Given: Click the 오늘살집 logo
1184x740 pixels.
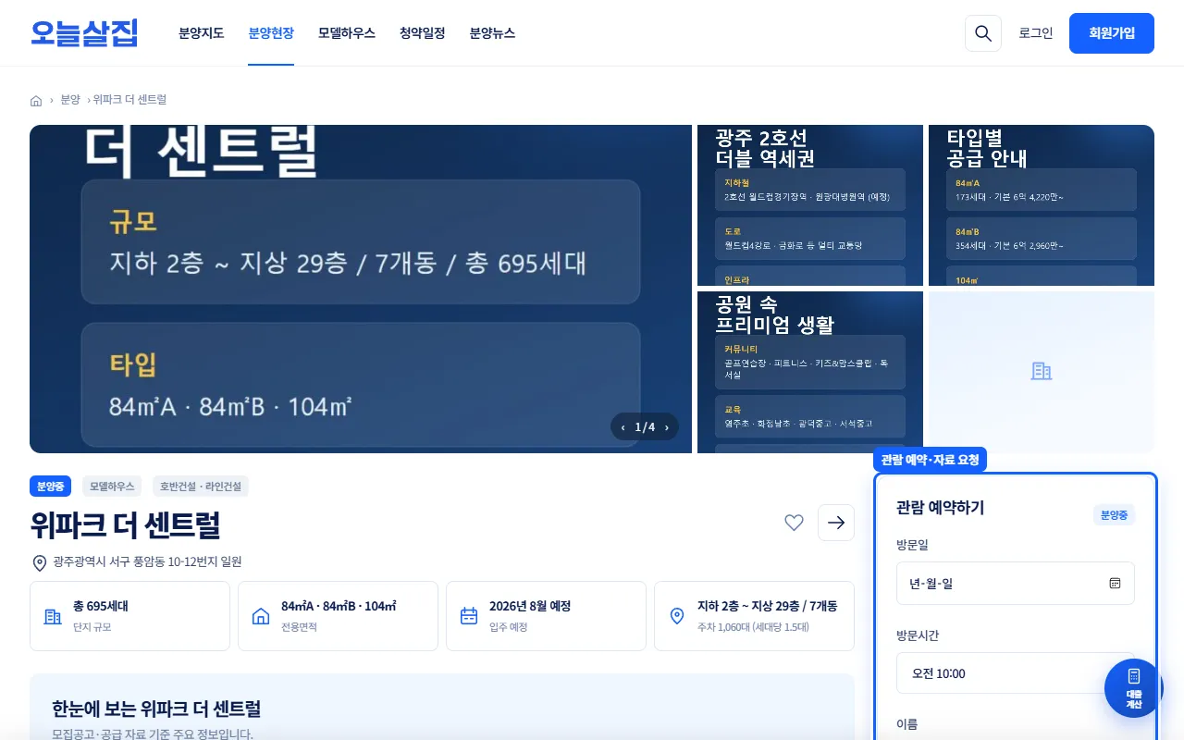Looking at the screenshot, I should pos(84,33).
